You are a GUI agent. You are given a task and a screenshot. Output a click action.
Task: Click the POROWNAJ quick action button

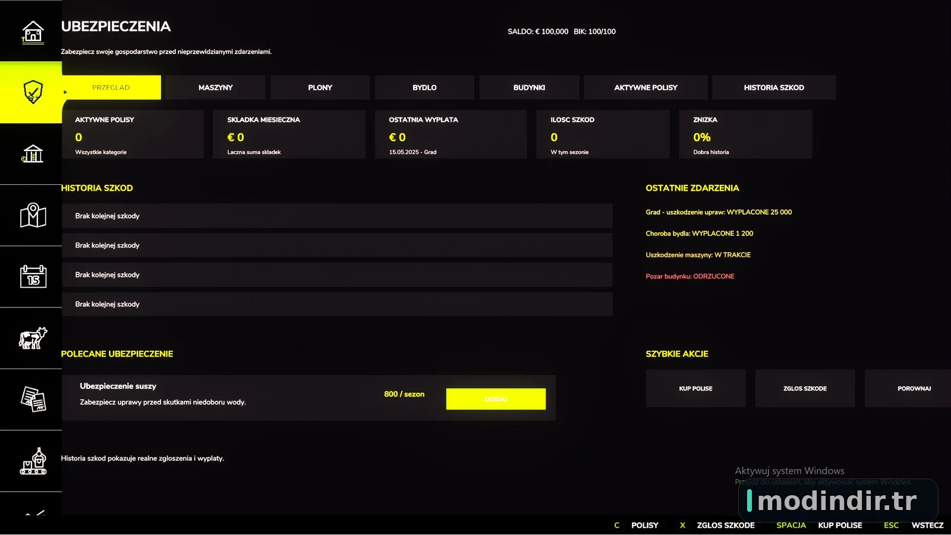[908, 388]
